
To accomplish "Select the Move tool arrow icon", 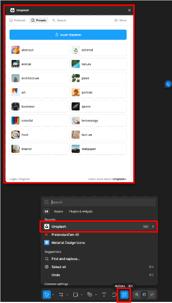I will point(47,295).
